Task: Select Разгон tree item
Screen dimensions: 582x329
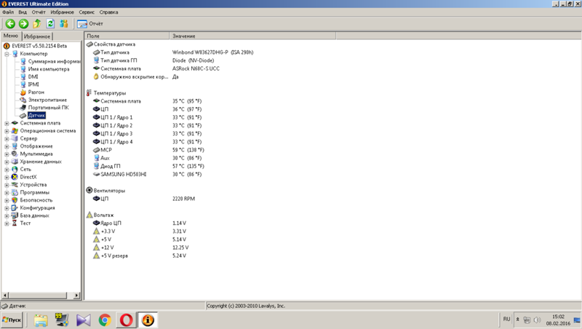Action: pyautogui.click(x=36, y=92)
